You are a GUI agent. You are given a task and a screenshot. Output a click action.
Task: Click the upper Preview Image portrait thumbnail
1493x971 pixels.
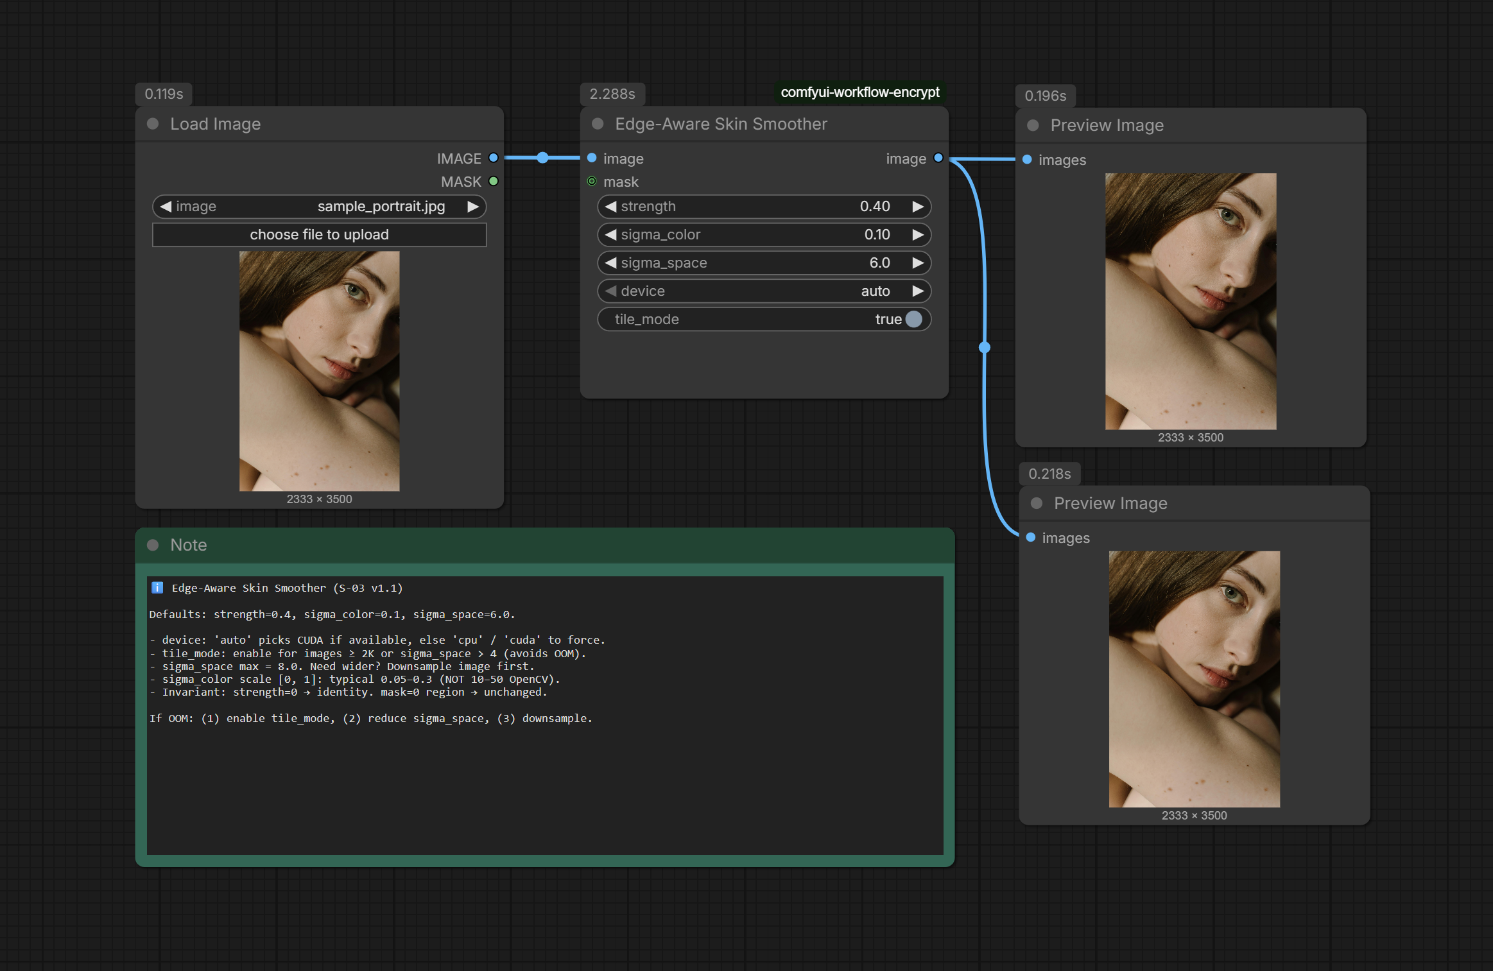(1191, 301)
